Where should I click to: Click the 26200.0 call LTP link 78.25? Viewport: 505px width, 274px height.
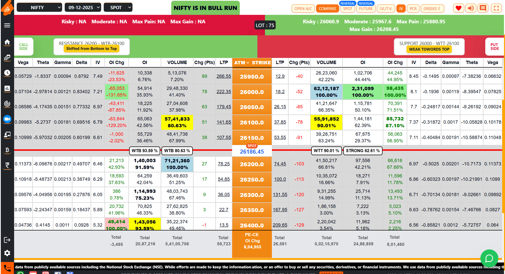[224, 164]
